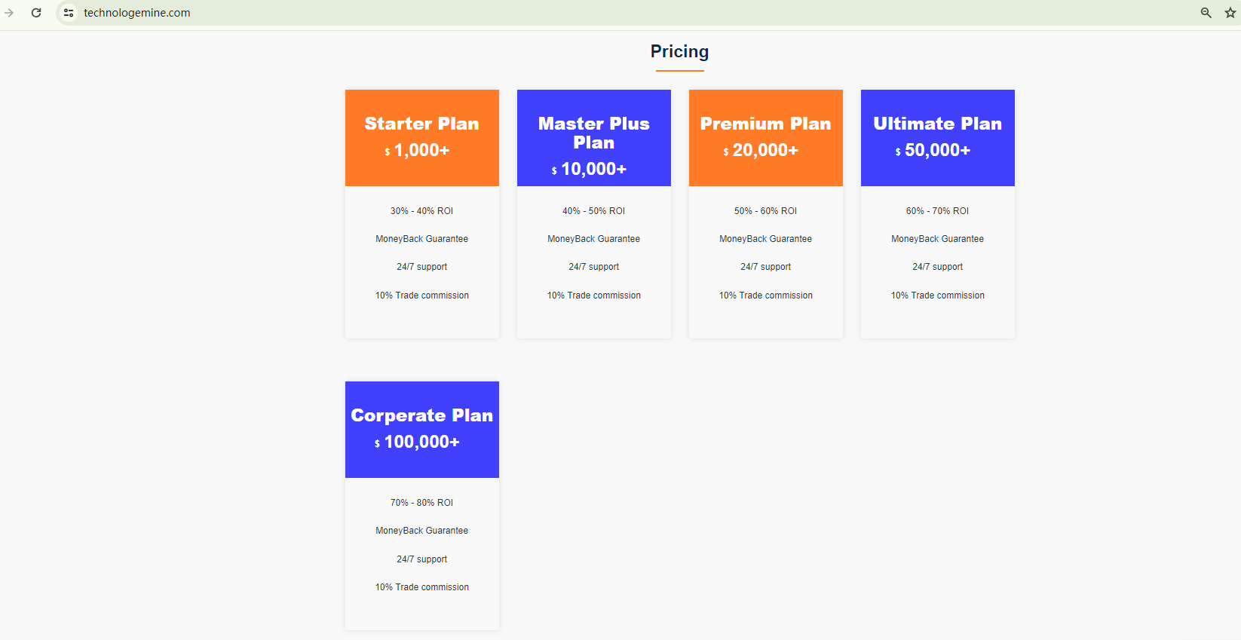Choose the Ultimate Plan card header
Image resolution: width=1241 pixels, height=640 pixels.
click(937, 124)
